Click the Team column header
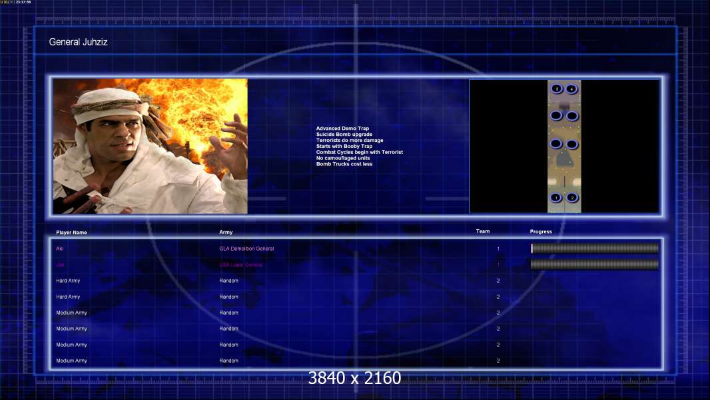710x400 pixels. tap(483, 231)
